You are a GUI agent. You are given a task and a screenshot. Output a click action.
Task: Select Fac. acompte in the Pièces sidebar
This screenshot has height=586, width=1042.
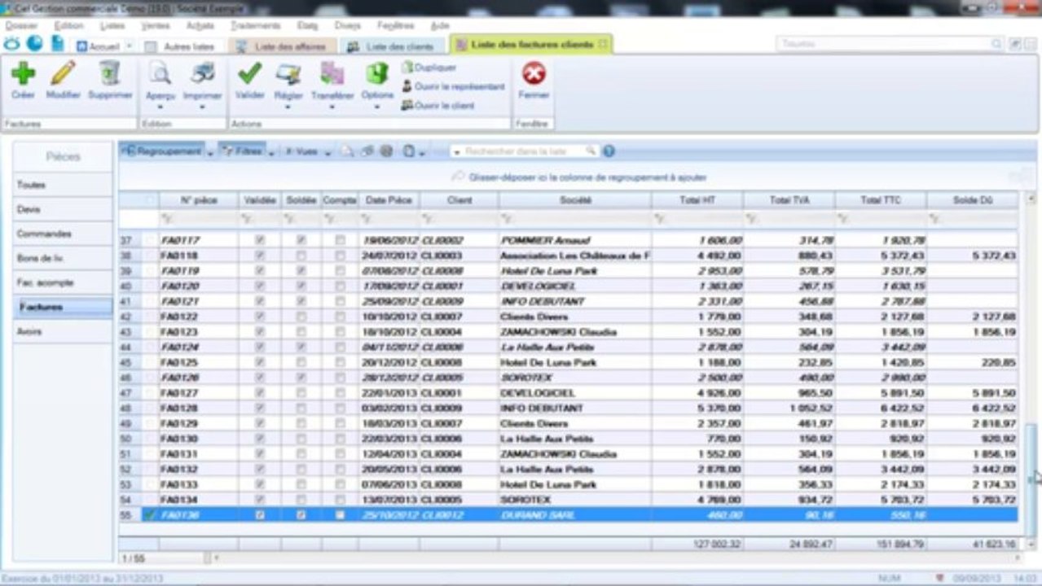(x=63, y=282)
